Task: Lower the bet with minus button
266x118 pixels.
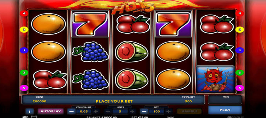Action: (x=144, y=112)
